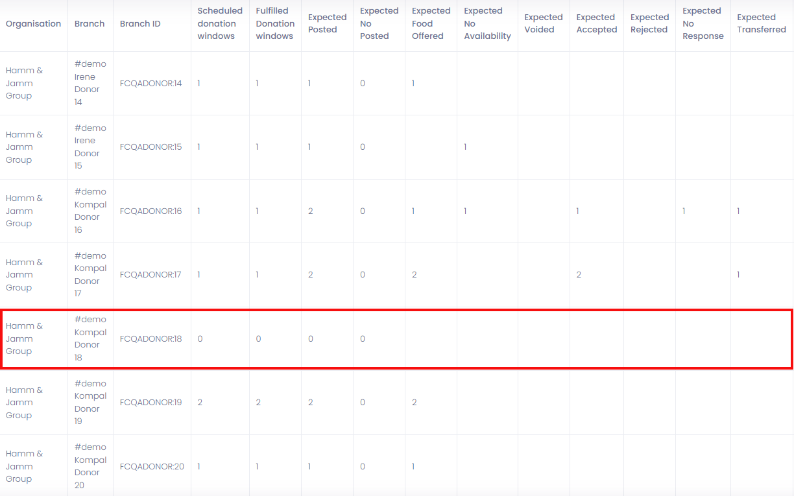Image resolution: width=794 pixels, height=496 pixels.
Task: Select the Expected Posted column header
Action: 327,24
